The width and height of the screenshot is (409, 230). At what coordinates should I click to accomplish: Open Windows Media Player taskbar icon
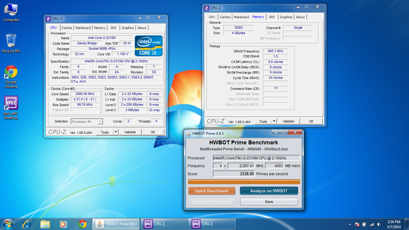coord(63,224)
